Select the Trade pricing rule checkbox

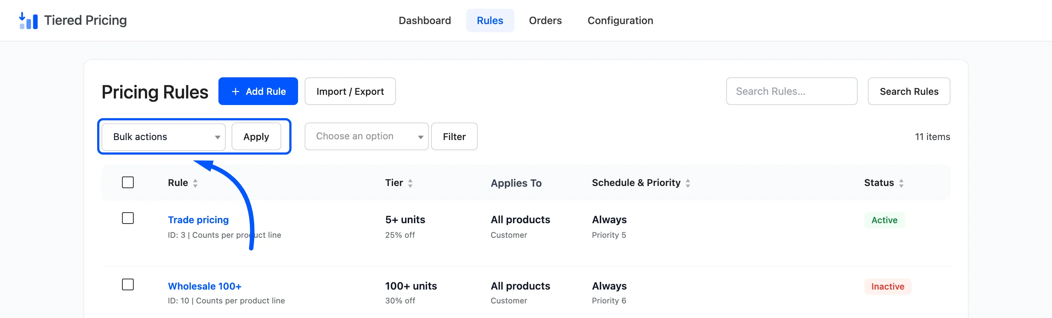click(x=128, y=218)
